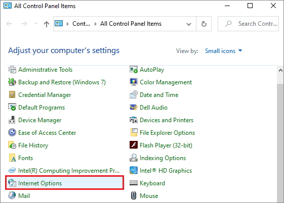Viewport: 284px width, 203px height.
Task: Expand the chevron before Cont... breadcrumb
Action: tap(67, 24)
